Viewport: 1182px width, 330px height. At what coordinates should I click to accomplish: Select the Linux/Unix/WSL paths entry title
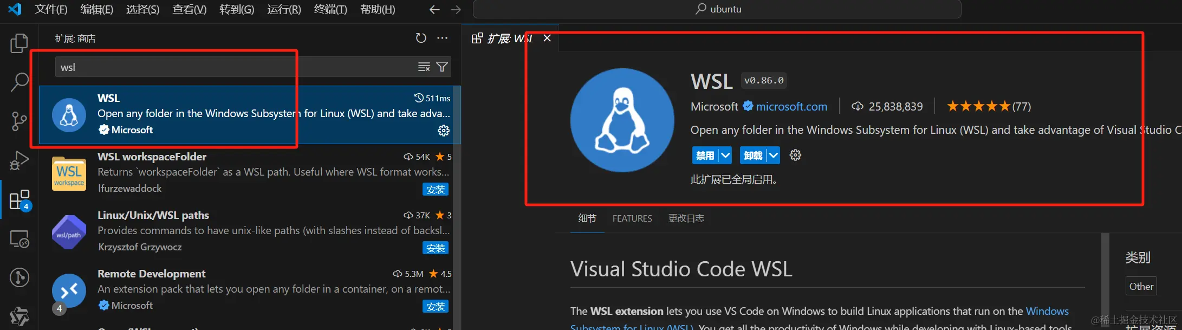(153, 215)
